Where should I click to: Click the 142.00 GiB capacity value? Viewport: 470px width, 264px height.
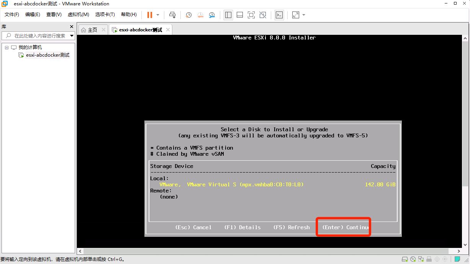(380, 184)
